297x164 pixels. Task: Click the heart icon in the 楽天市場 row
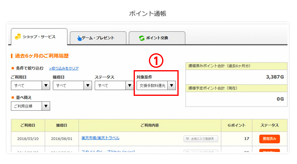tap(187, 139)
